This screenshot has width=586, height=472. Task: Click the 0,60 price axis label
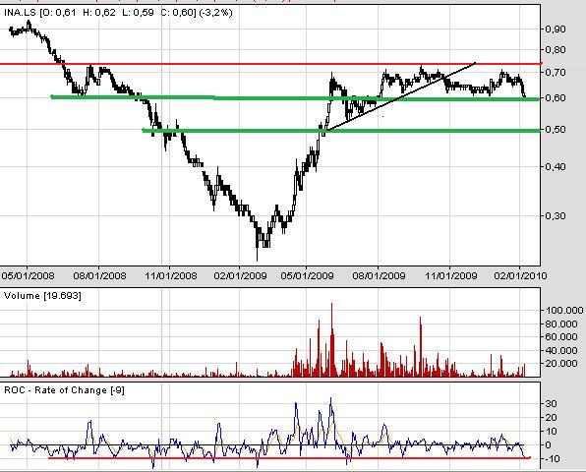click(556, 97)
